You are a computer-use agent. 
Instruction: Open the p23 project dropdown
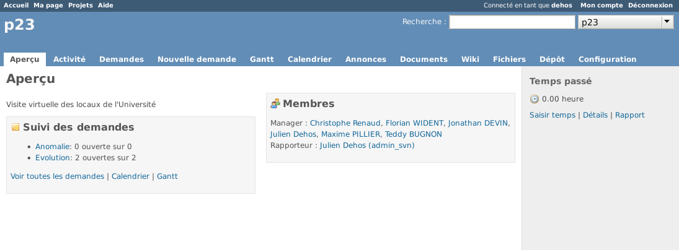point(626,22)
